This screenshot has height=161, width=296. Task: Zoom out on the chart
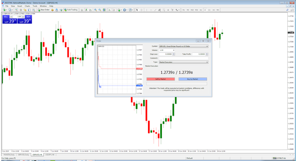(x=99, y=10)
